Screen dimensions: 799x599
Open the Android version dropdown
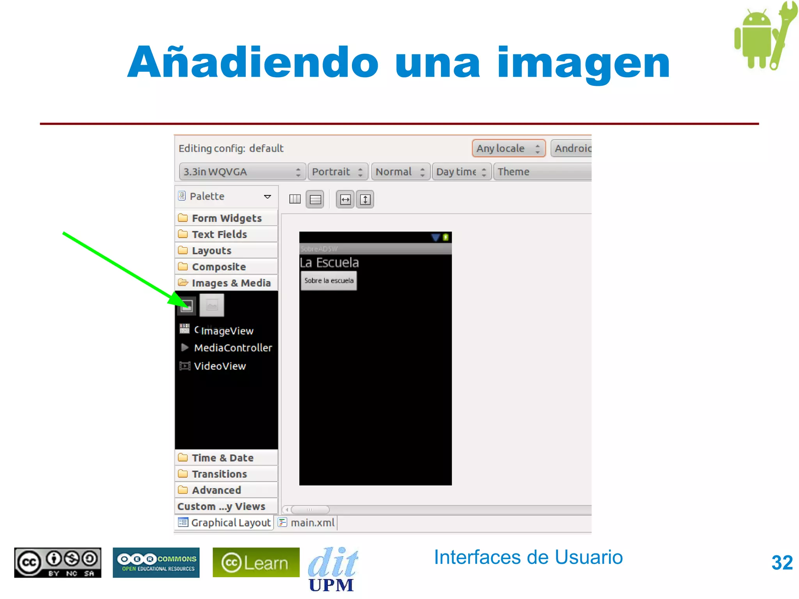(x=572, y=149)
